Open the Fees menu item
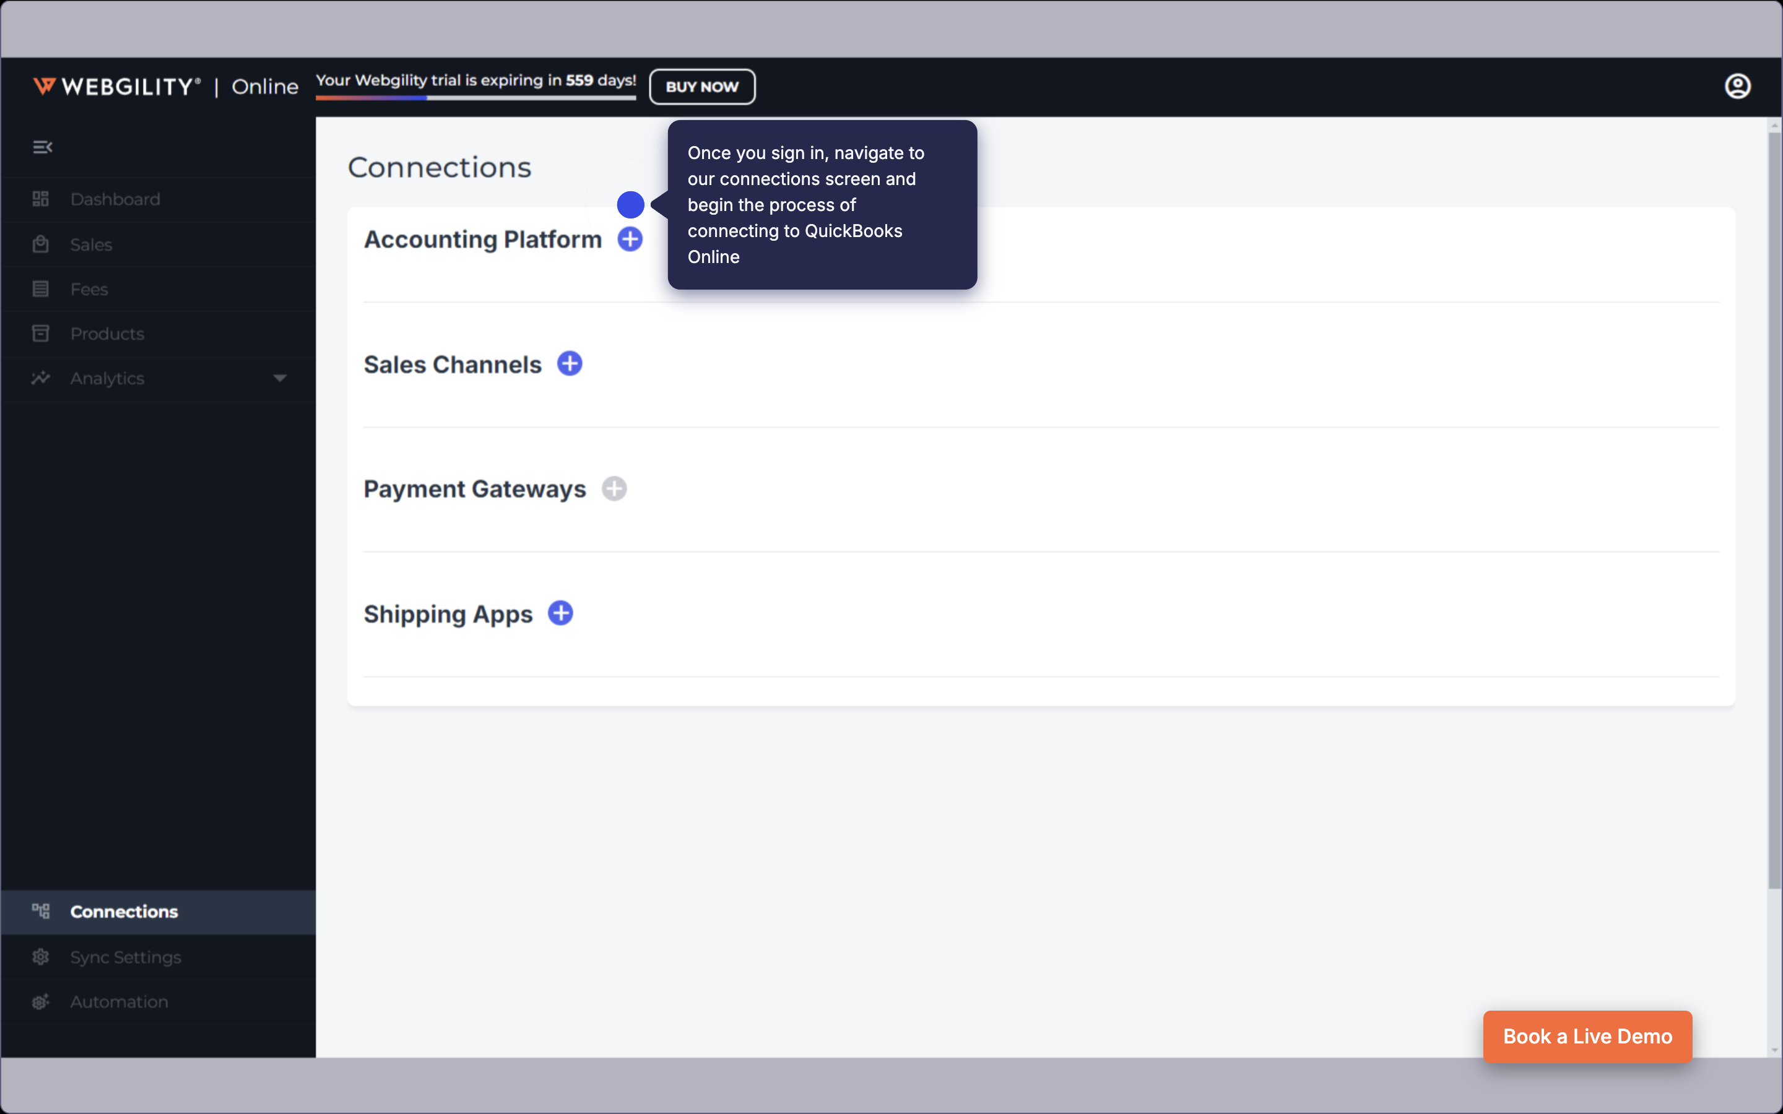The height and width of the screenshot is (1114, 1783). 158,290
